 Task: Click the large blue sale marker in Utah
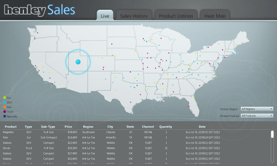coord(78,62)
